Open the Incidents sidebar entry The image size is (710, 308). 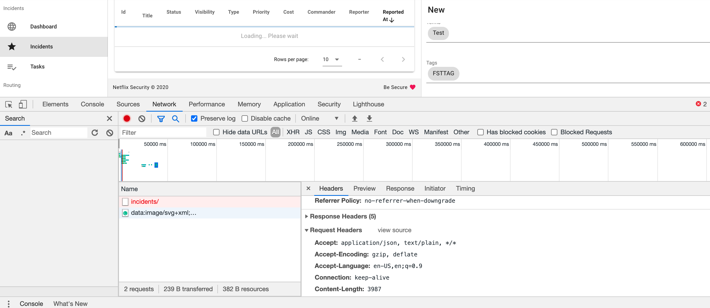point(42,47)
